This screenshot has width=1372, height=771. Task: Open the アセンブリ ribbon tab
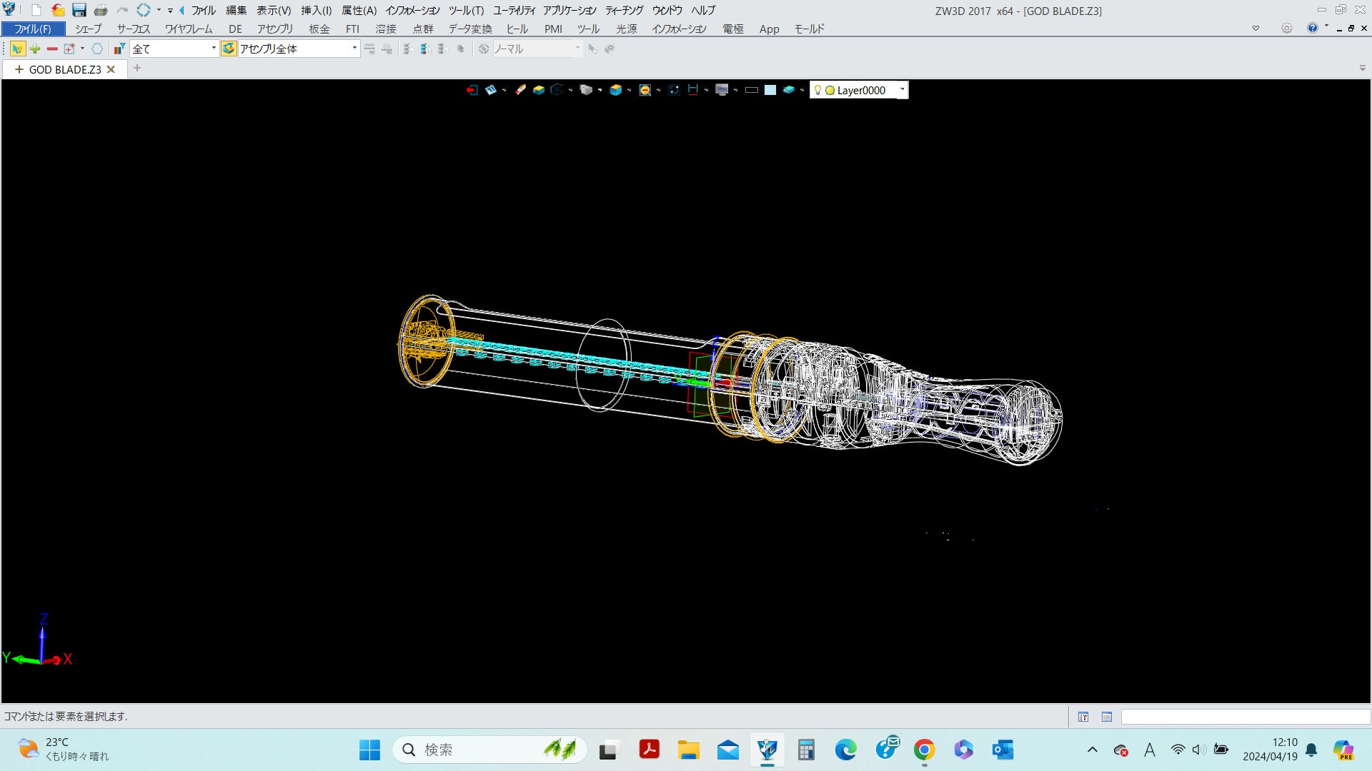275,29
